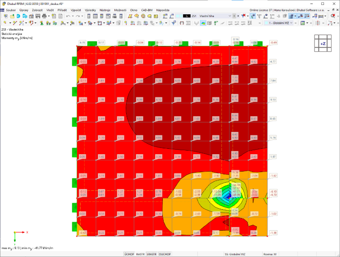The width and height of the screenshot is (340, 257).
Task: Click the zoom magnifier bubble icon
Action: coord(143,16)
